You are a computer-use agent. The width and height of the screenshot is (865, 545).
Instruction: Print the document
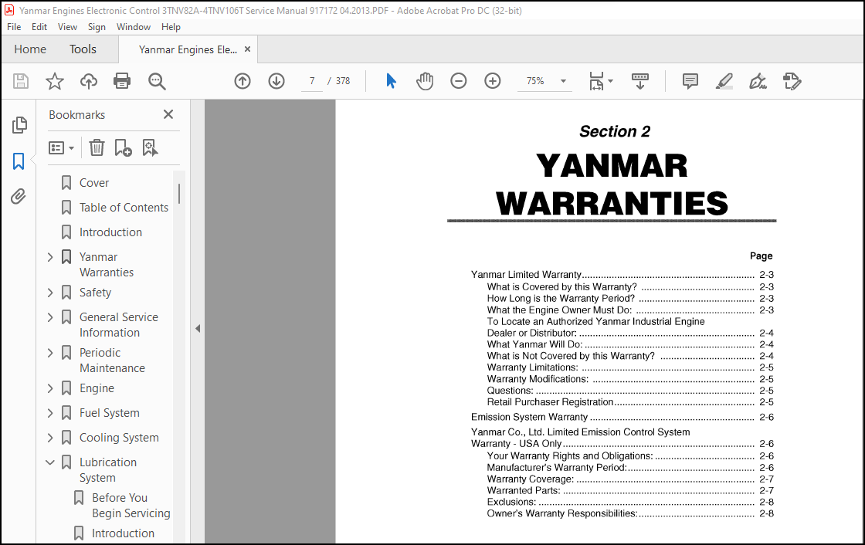click(122, 81)
